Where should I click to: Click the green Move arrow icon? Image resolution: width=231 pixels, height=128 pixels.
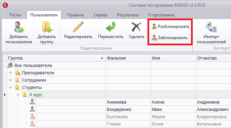111,27
